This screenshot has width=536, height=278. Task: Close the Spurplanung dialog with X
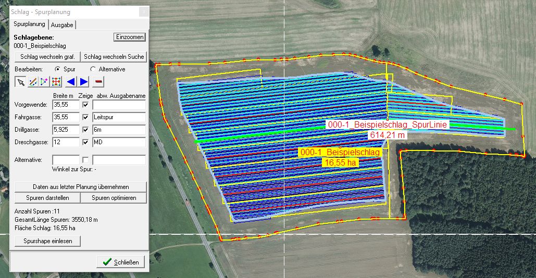point(143,12)
